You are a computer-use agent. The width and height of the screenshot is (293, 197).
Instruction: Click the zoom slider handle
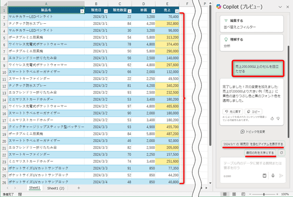[x=264, y=194]
